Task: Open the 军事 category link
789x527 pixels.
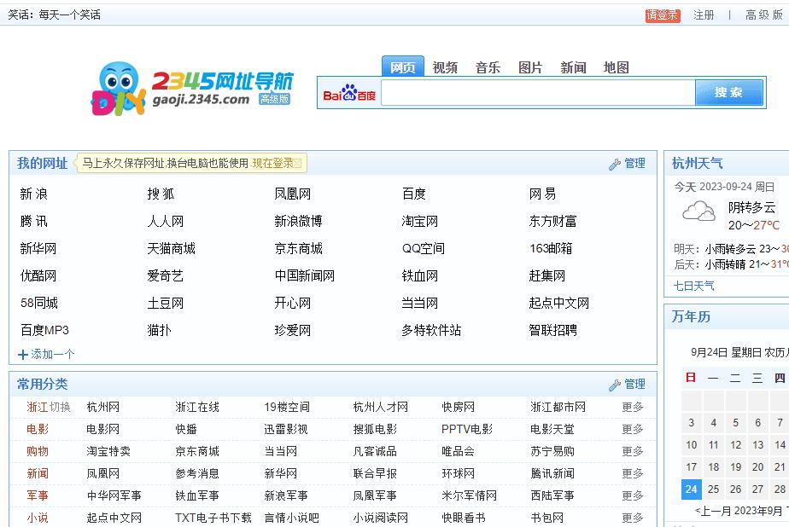Action: pyautogui.click(x=38, y=495)
